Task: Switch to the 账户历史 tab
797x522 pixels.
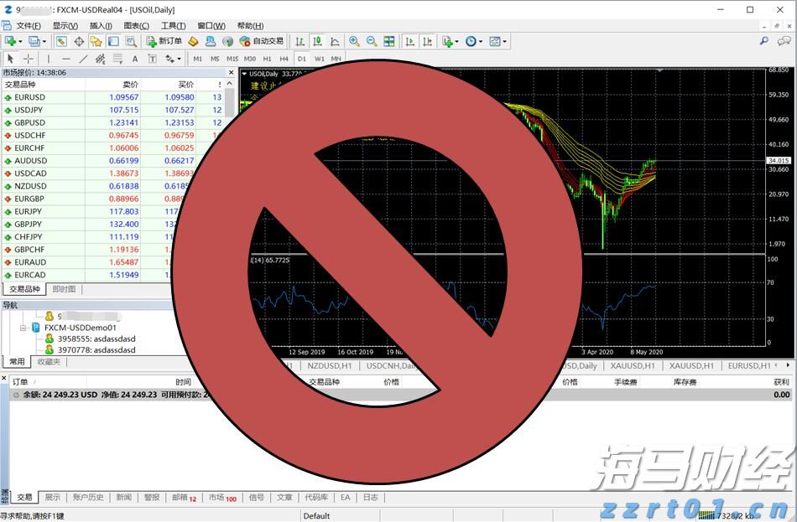Action: coord(88,497)
